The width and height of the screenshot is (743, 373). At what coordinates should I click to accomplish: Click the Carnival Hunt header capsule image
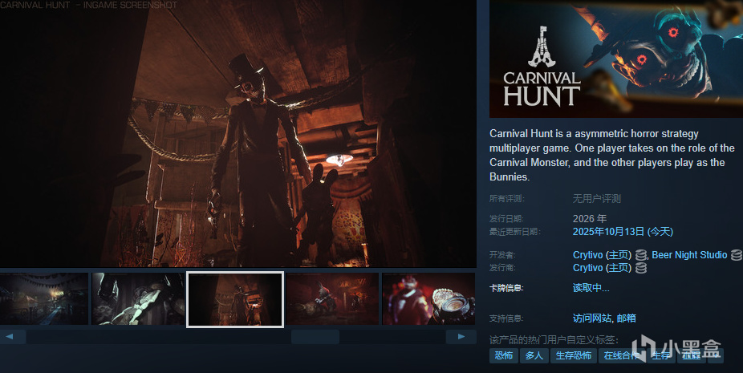pos(616,59)
